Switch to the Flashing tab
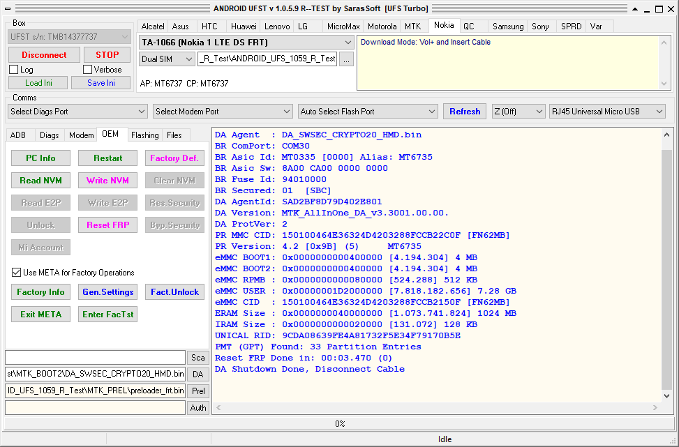 144,135
